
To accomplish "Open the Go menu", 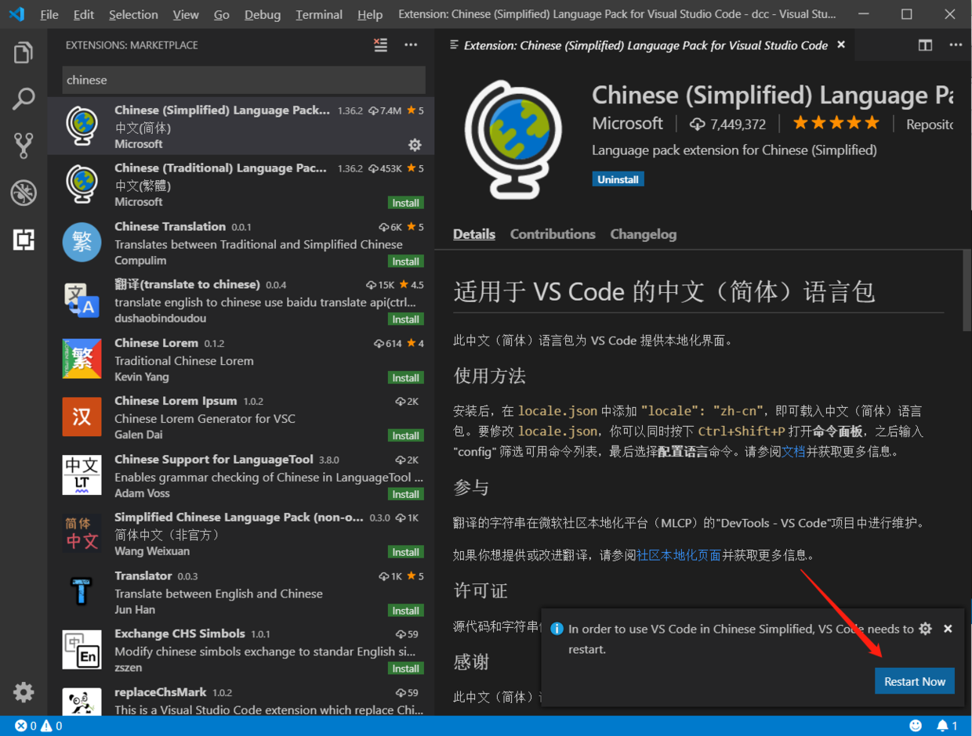I will point(222,14).
